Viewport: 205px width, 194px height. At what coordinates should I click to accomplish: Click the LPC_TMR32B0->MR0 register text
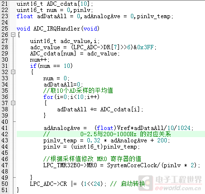point(70,165)
